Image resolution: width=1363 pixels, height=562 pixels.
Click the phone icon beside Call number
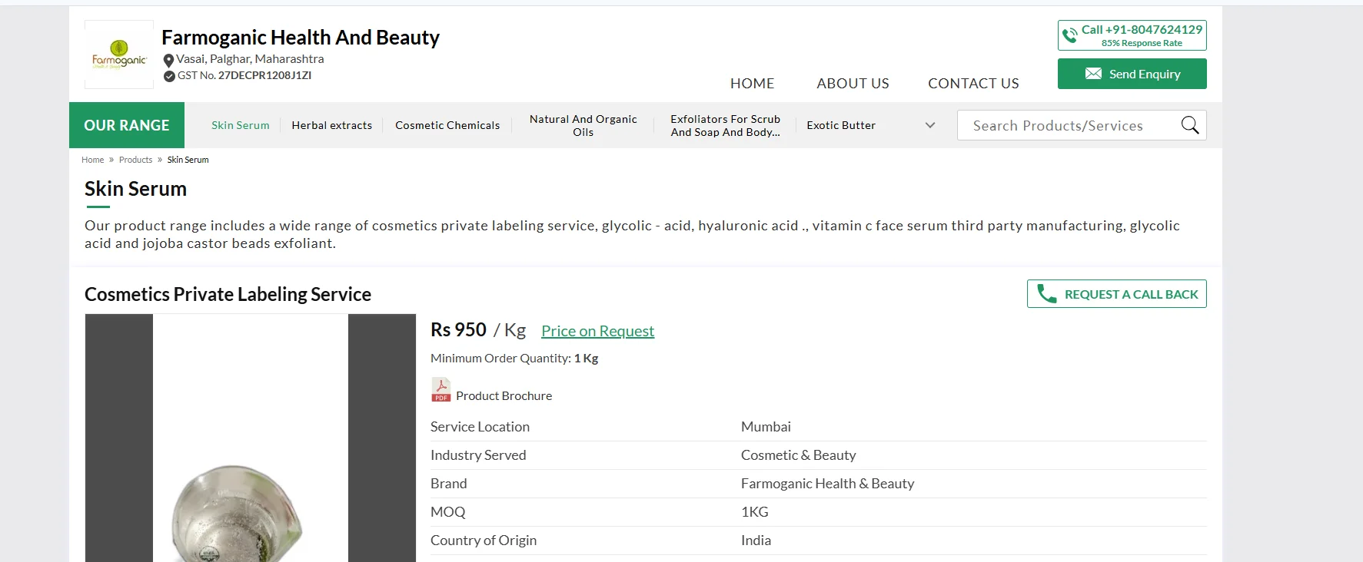(1069, 35)
